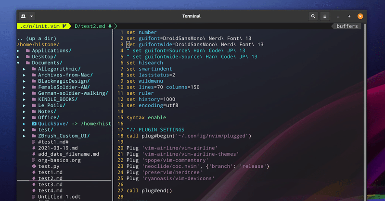Screen dimensions: 385x201
Task: Expand the Allegorithmic folder arrow
Action: [24, 69]
